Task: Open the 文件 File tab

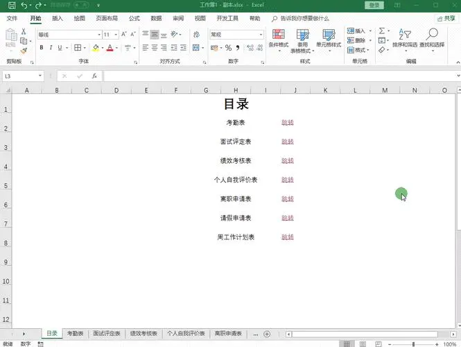Action: click(x=12, y=18)
